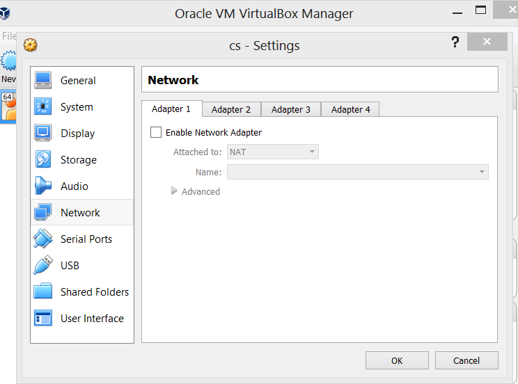Click the User Interface icon
The image size is (518, 384).
pyautogui.click(x=43, y=318)
